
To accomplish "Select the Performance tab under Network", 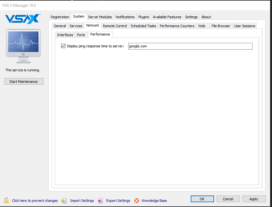I will point(100,34).
